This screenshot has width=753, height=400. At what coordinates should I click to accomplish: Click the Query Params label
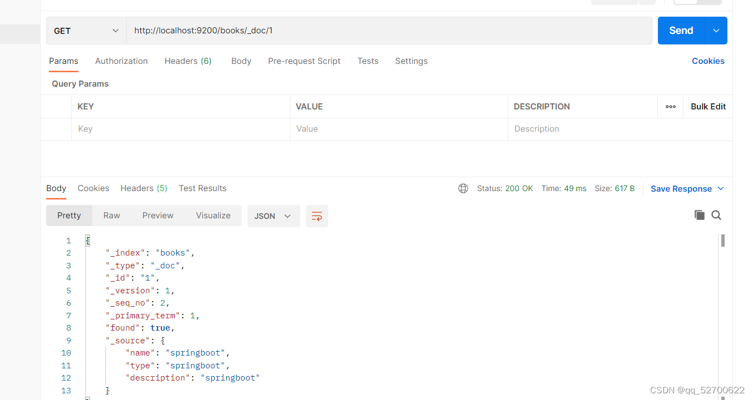(x=80, y=84)
